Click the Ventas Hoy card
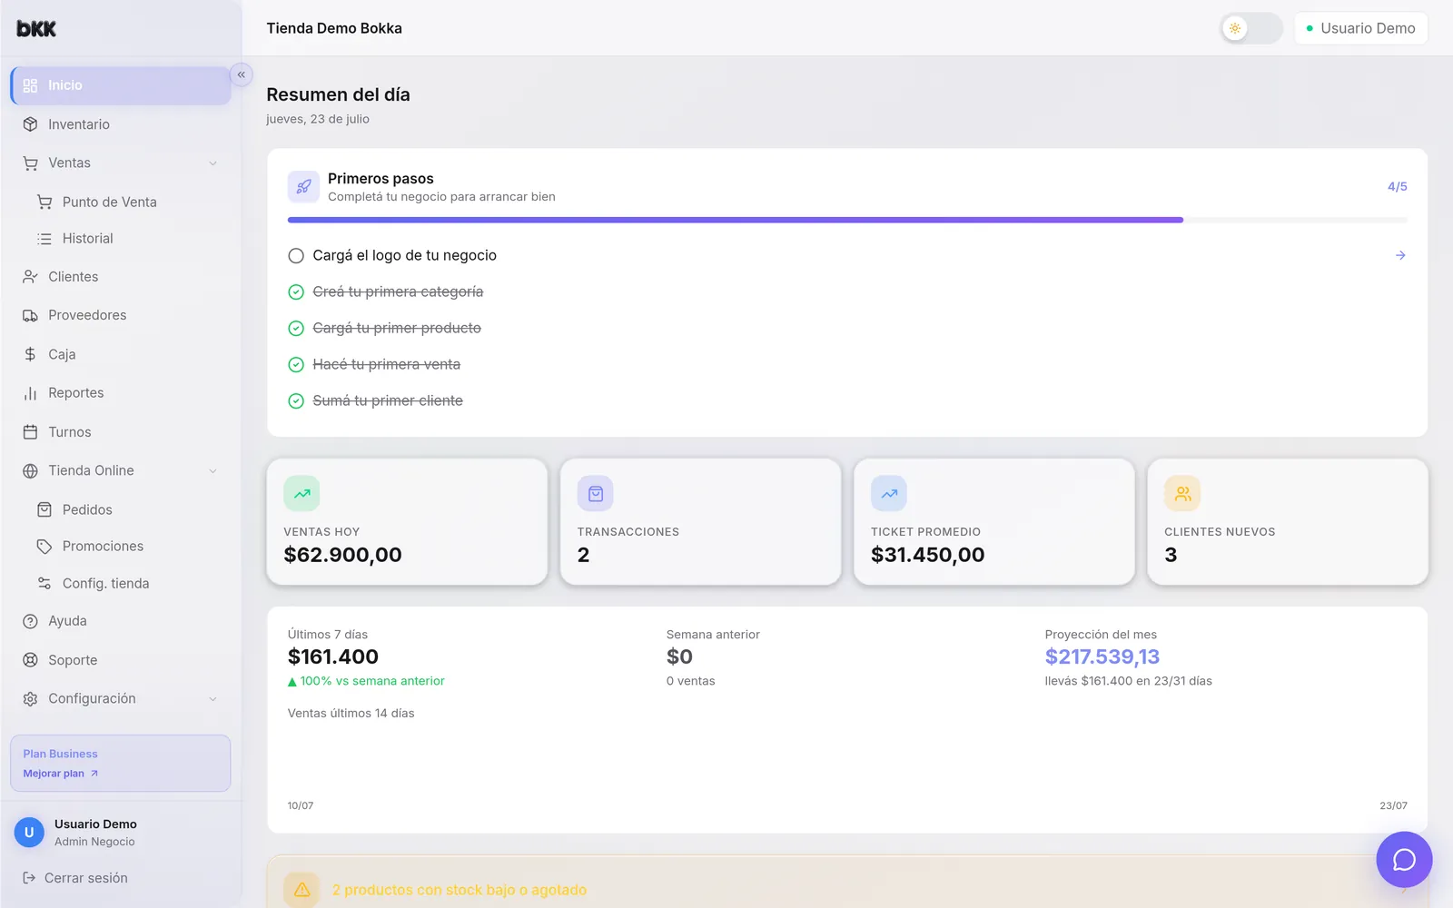Screen dimensions: 1453x908 pos(407,522)
